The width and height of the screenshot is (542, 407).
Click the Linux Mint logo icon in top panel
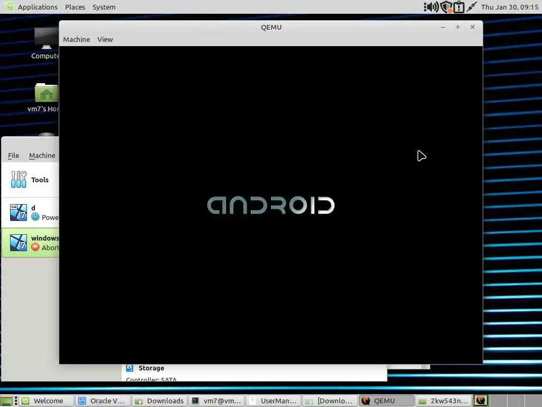pyautogui.click(x=9, y=6)
